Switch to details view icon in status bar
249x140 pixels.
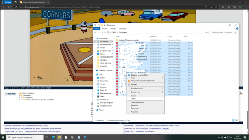click(x=234, y=120)
